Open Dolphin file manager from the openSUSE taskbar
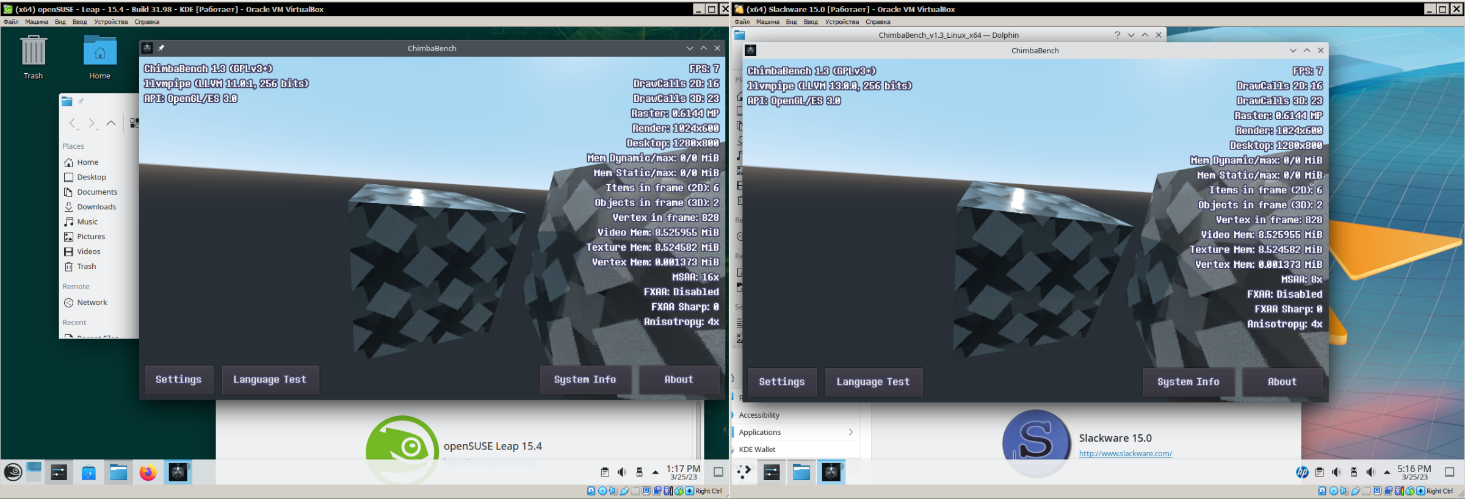 [x=118, y=472]
